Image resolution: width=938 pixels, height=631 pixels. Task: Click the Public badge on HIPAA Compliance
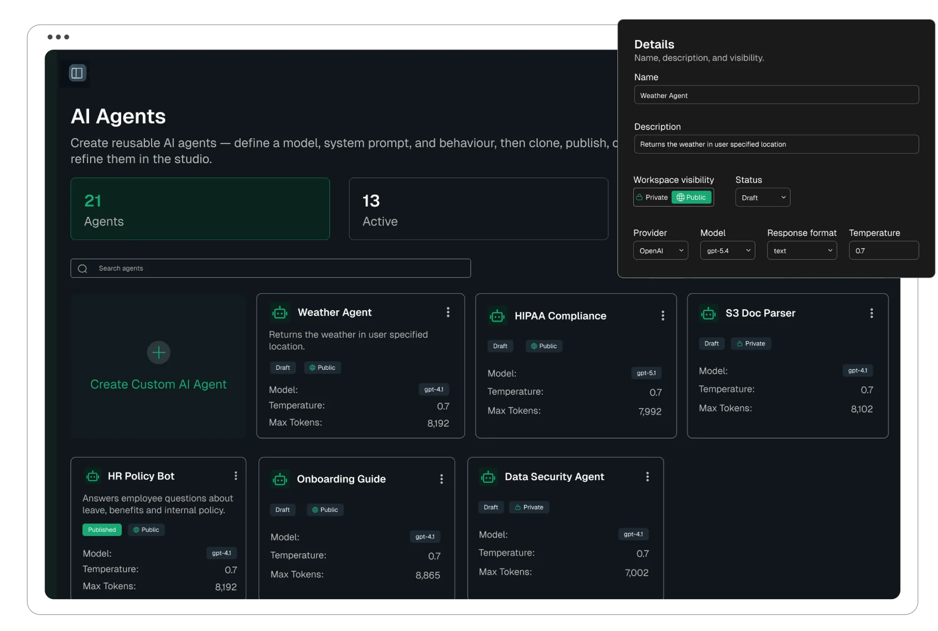pos(544,346)
